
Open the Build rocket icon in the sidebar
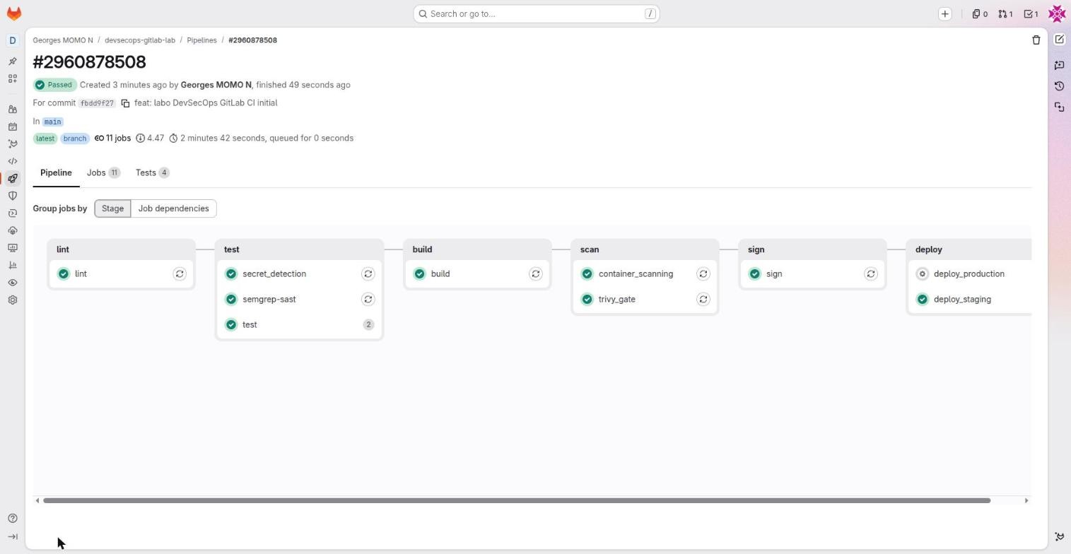(12, 179)
